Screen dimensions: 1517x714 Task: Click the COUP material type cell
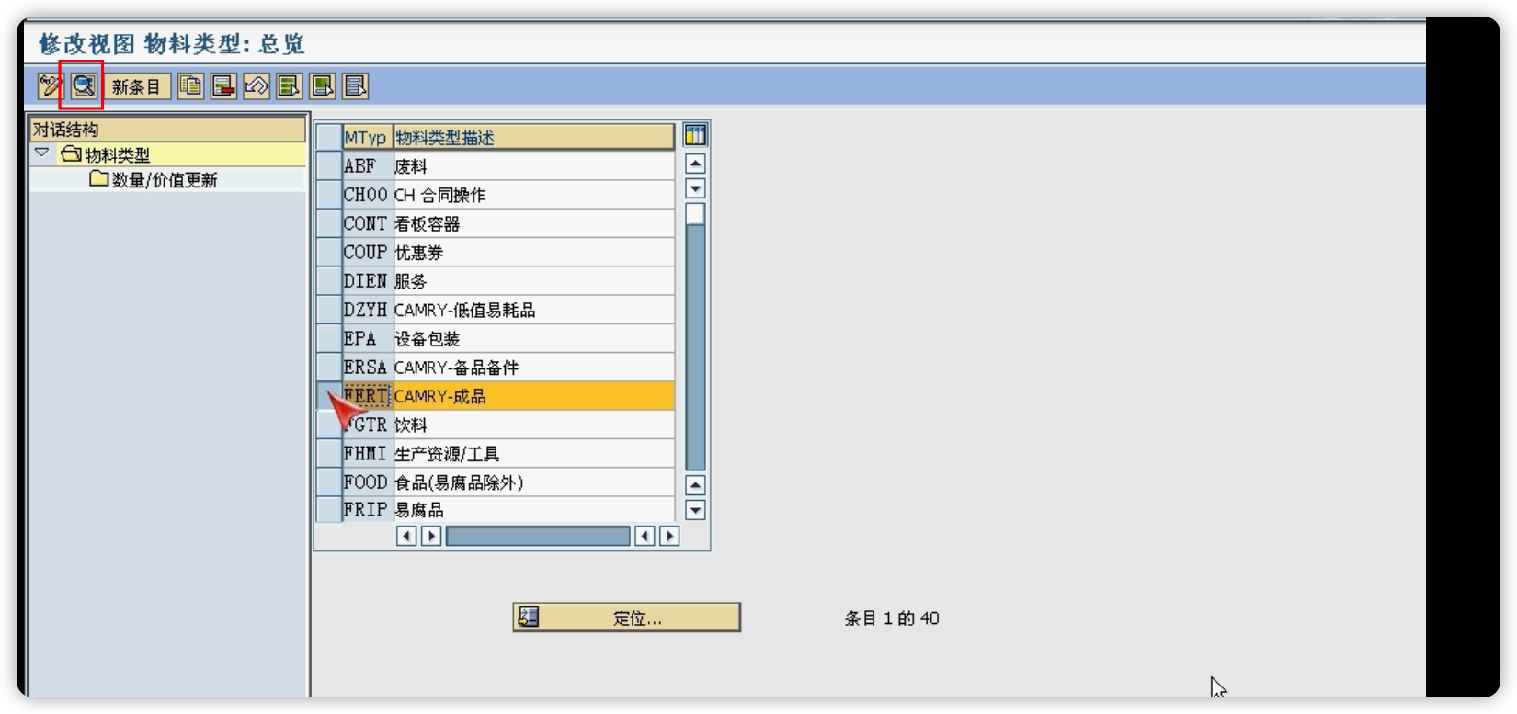(x=368, y=252)
